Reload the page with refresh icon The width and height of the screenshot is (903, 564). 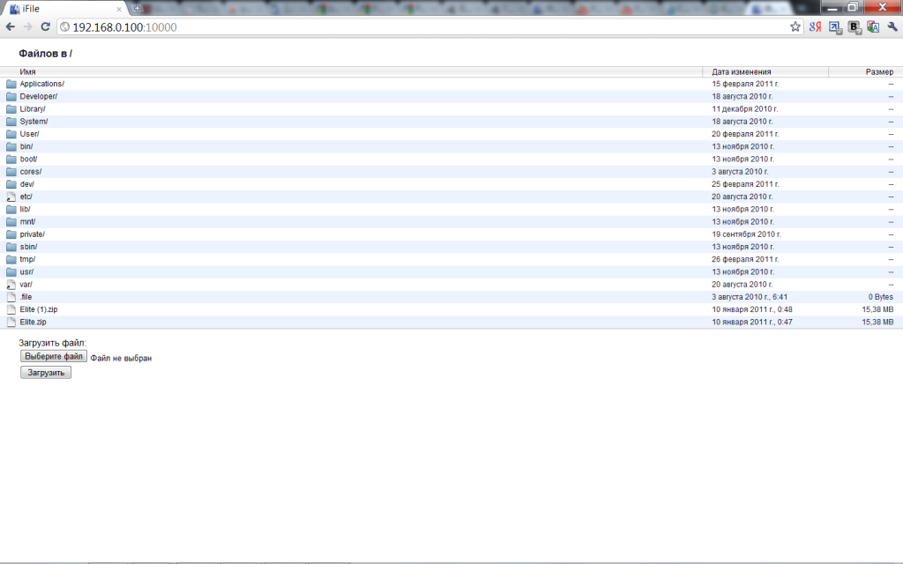click(45, 26)
